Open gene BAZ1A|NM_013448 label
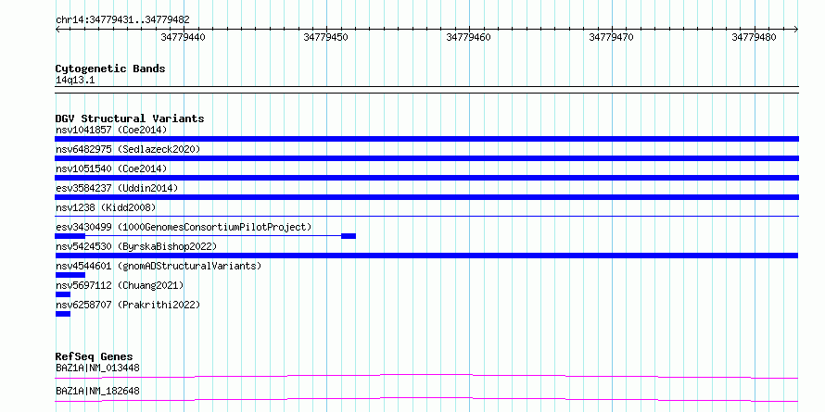This screenshot has height=412, width=825. (97, 368)
